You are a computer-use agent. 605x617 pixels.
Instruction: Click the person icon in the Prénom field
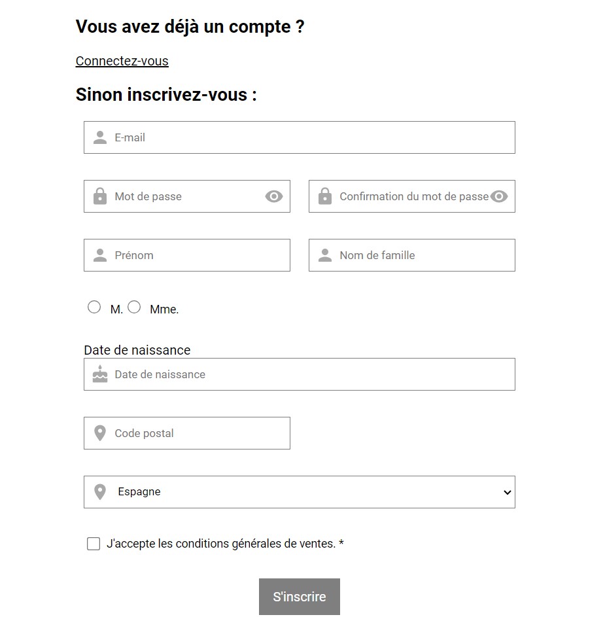pos(99,255)
